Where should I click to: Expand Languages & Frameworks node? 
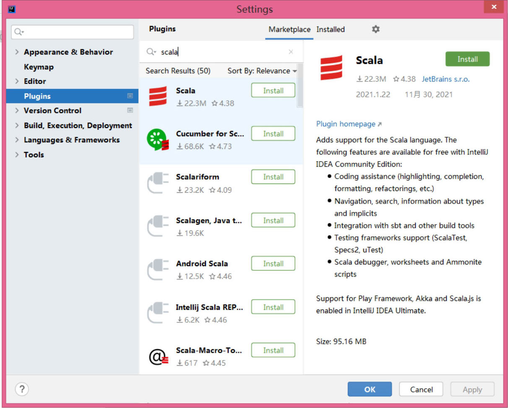coord(17,140)
